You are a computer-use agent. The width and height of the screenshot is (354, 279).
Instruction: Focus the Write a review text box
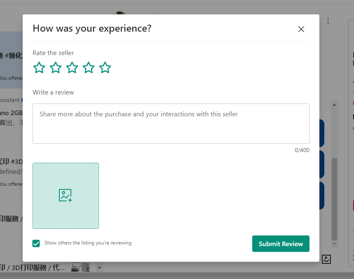171,123
